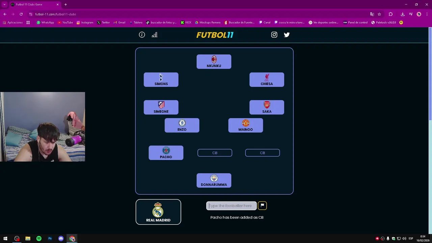Screen dimensions: 432x243
Task: Go back with browser back arrow
Action: pyautogui.click(x=5, y=14)
